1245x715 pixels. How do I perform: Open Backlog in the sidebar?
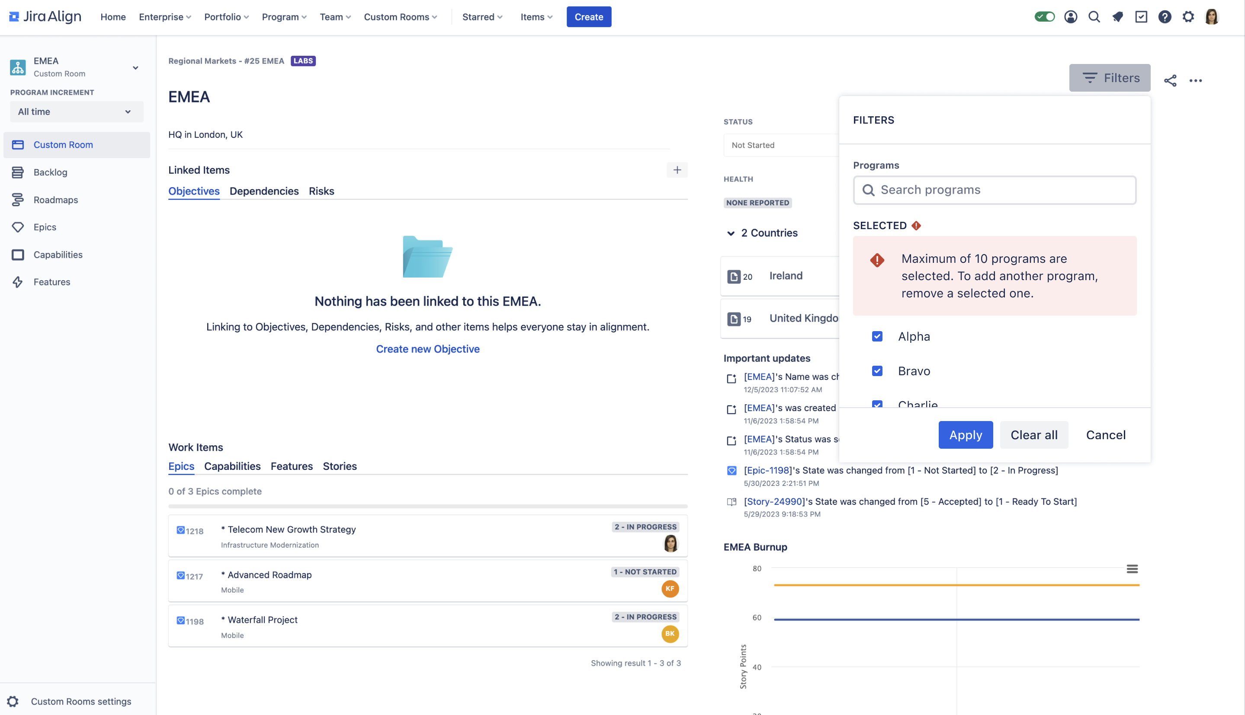[x=77, y=172]
